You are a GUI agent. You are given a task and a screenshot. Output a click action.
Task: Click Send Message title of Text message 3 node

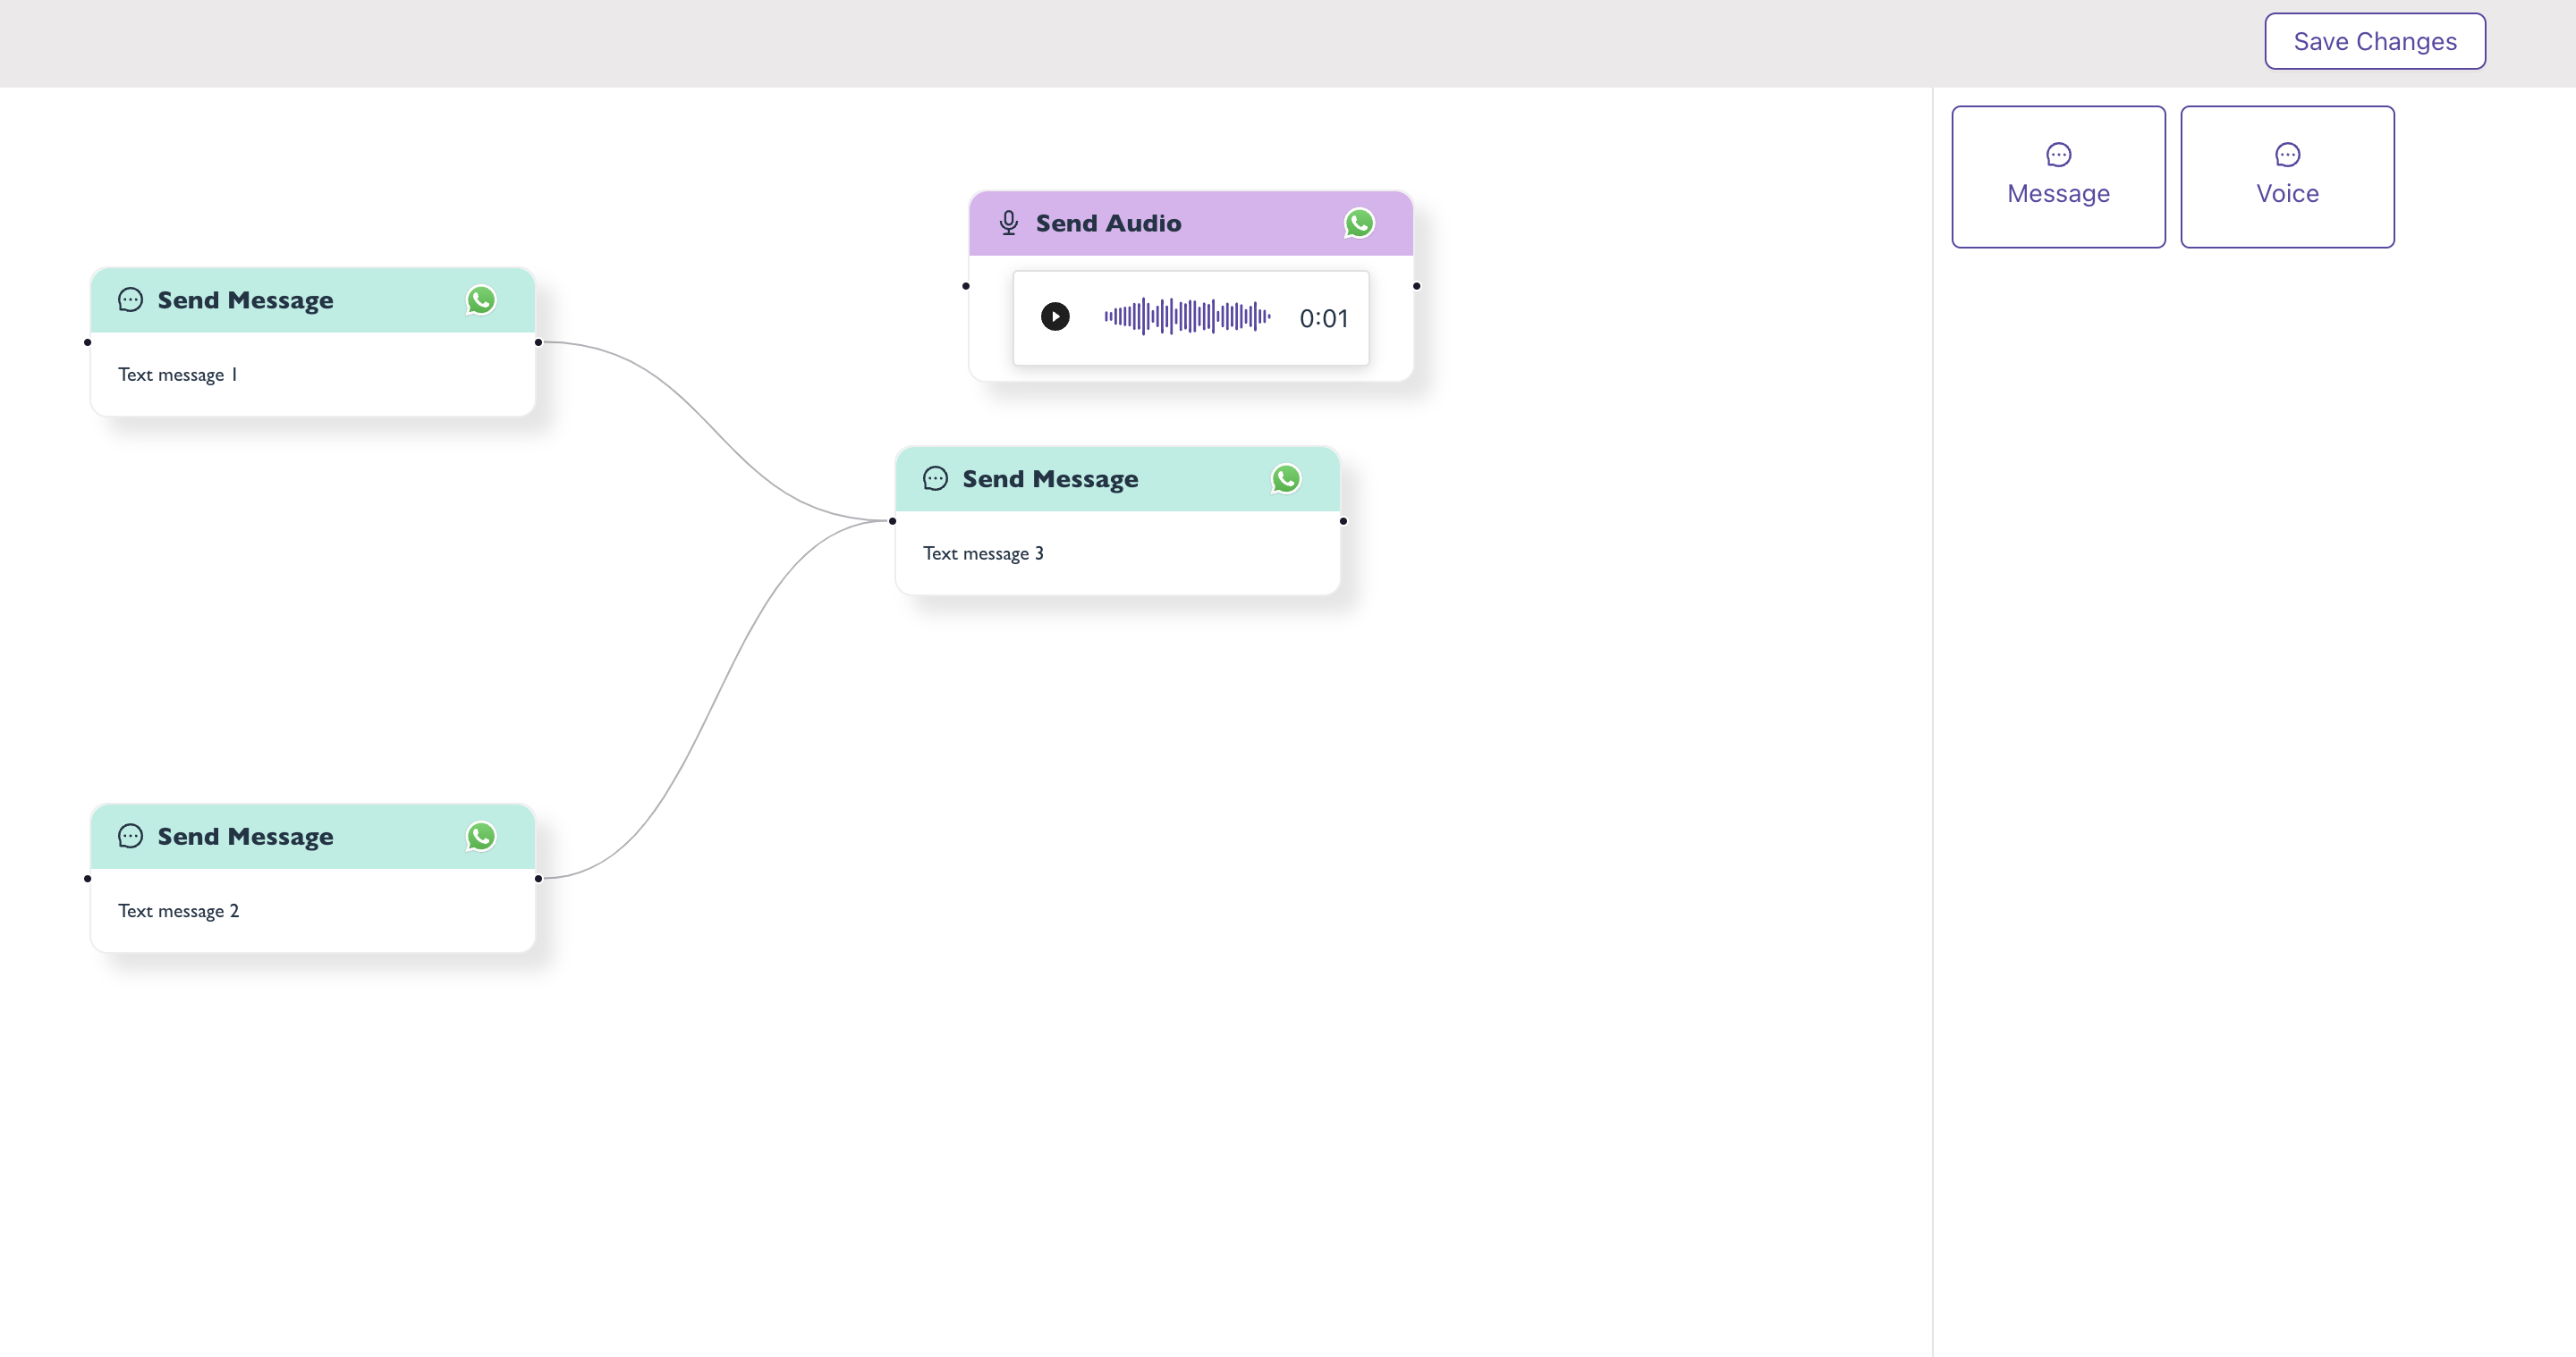pos(1050,480)
